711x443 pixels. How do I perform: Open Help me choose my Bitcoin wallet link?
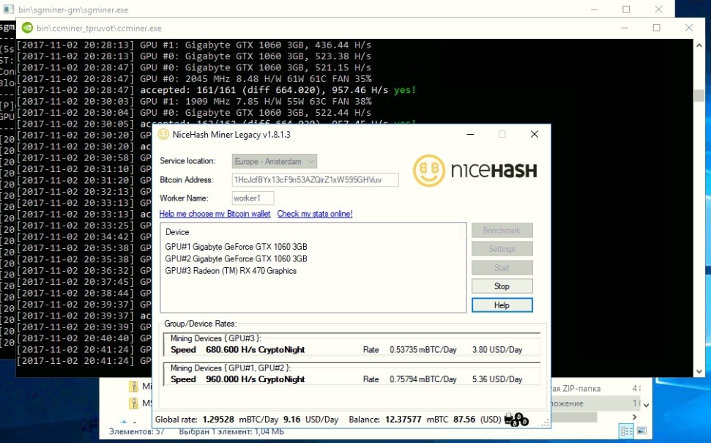pyautogui.click(x=215, y=214)
